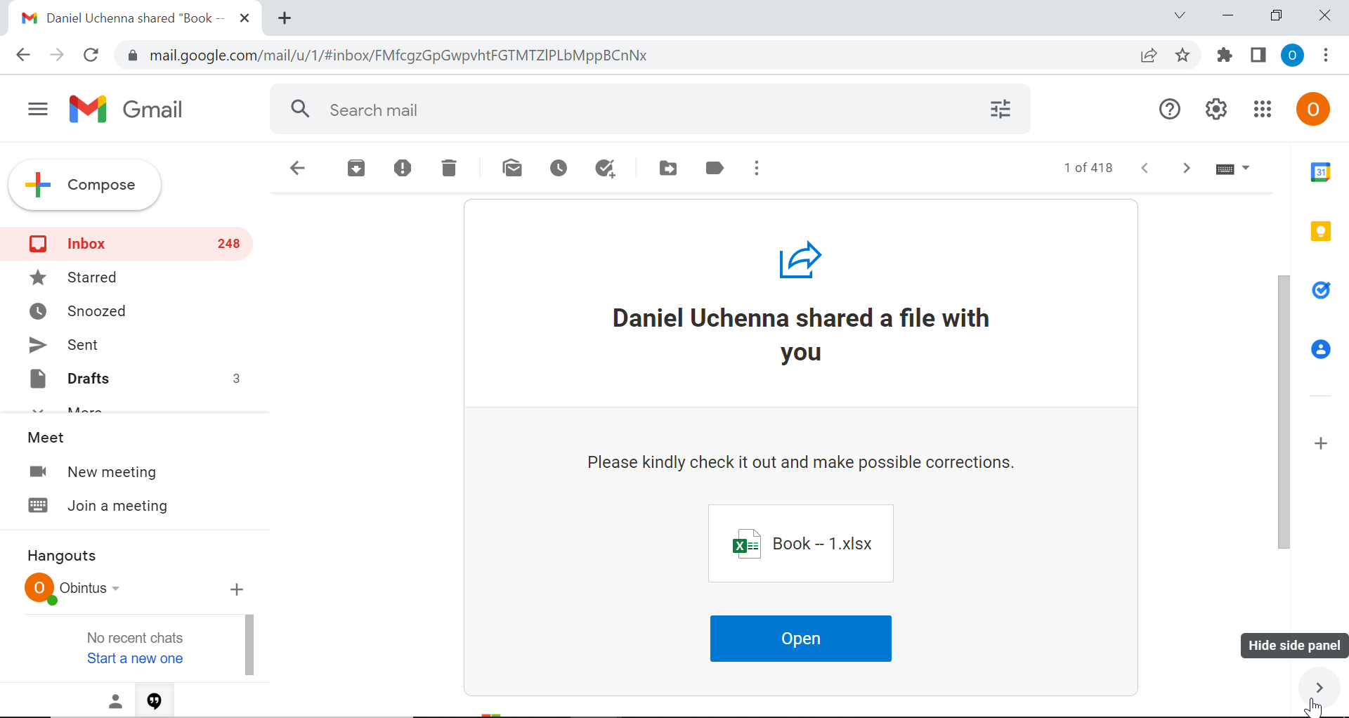Open the input tools dropdown arrow
The height and width of the screenshot is (718, 1349).
pos(1246,168)
